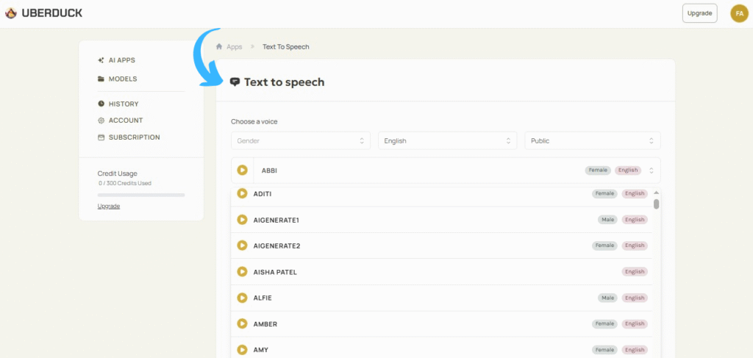The width and height of the screenshot is (753, 358).
Task: Click the Account gear icon
Action: 101,121
